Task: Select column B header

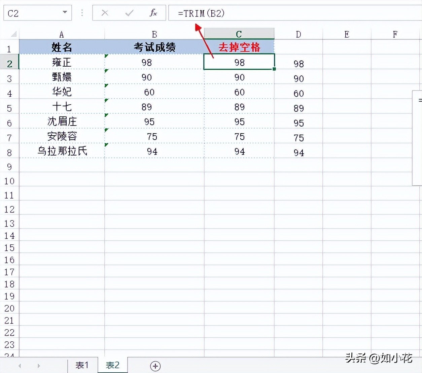Action: pyautogui.click(x=154, y=34)
